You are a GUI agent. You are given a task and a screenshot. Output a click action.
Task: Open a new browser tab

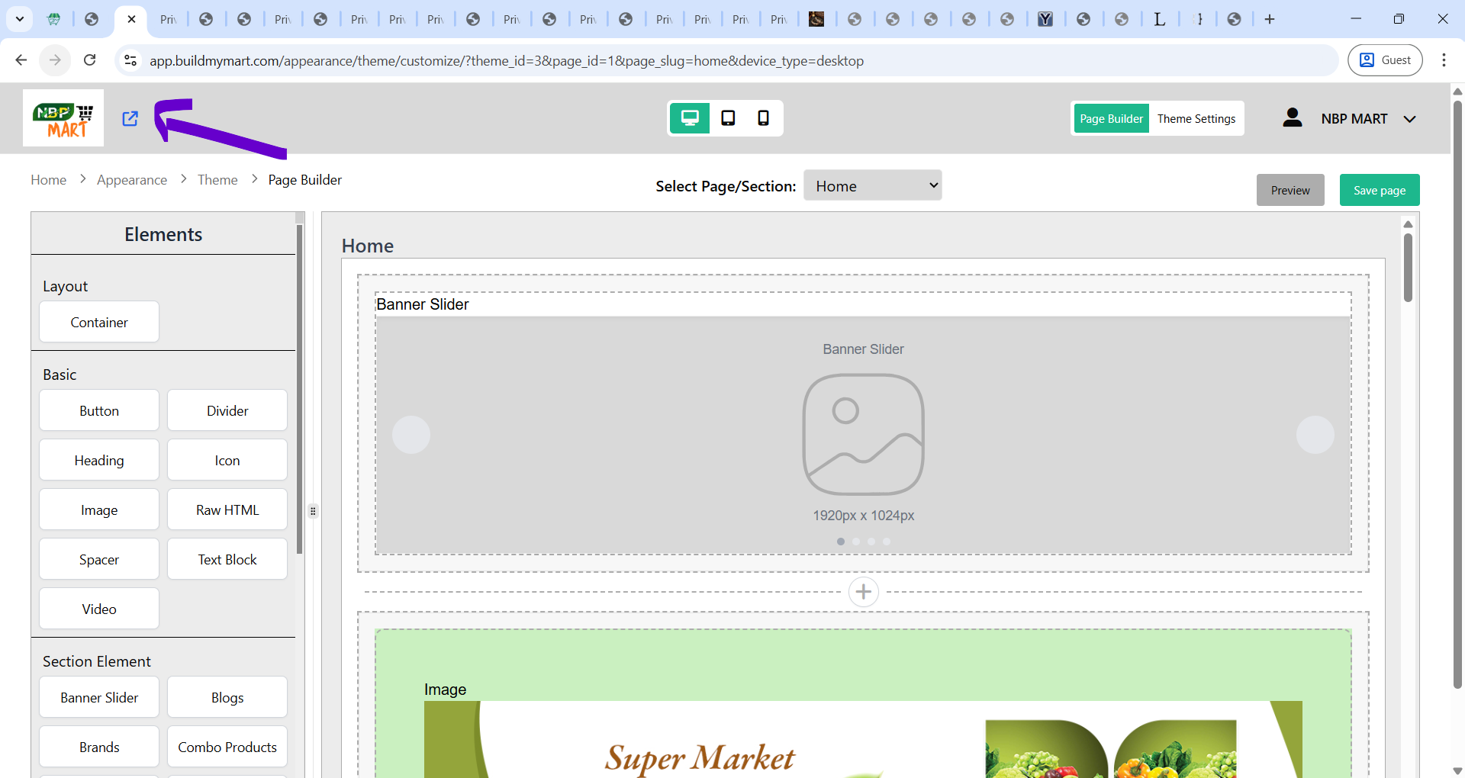point(1270,19)
